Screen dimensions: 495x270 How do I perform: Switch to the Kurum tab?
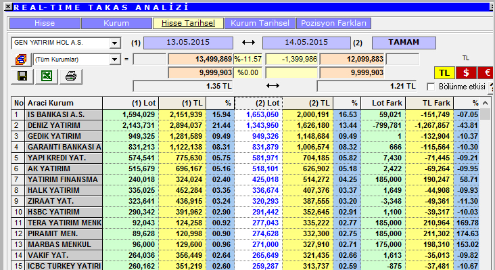pyautogui.click(x=116, y=23)
